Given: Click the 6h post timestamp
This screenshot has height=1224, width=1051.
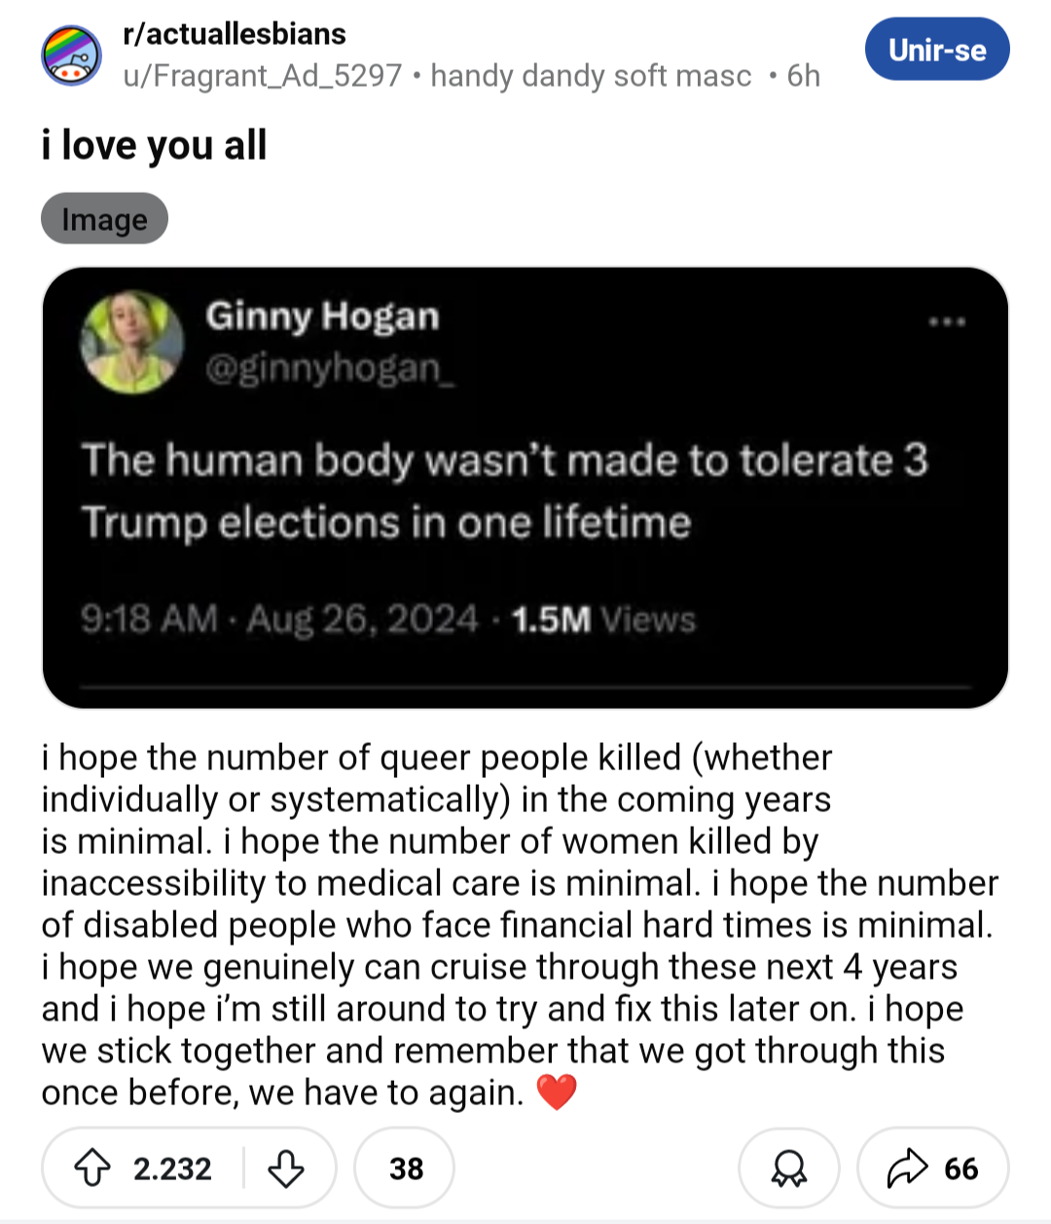Looking at the screenshot, I should tap(803, 76).
